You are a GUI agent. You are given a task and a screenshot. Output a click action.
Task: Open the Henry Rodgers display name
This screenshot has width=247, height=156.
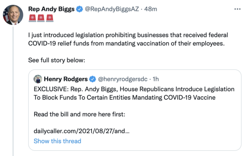point(65,79)
